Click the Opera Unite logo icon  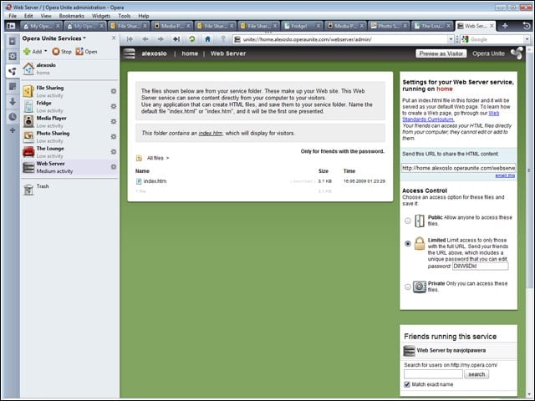pos(517,53)
